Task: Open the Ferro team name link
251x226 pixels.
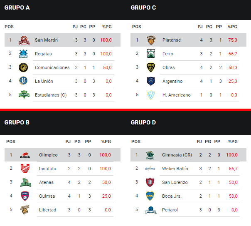Action: tap(168, 54)
